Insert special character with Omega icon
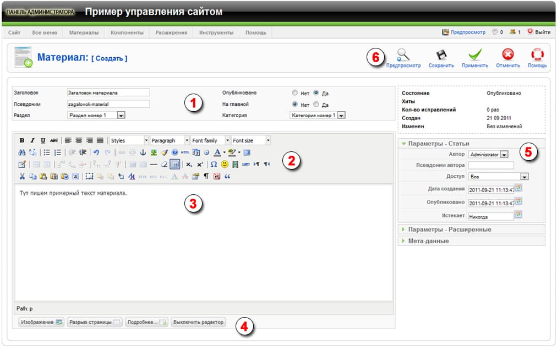Viewport: 557px width, 349px height. click(x=214, y=164)
